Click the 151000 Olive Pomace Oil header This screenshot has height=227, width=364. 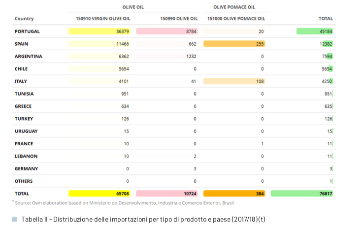[236, 19]
